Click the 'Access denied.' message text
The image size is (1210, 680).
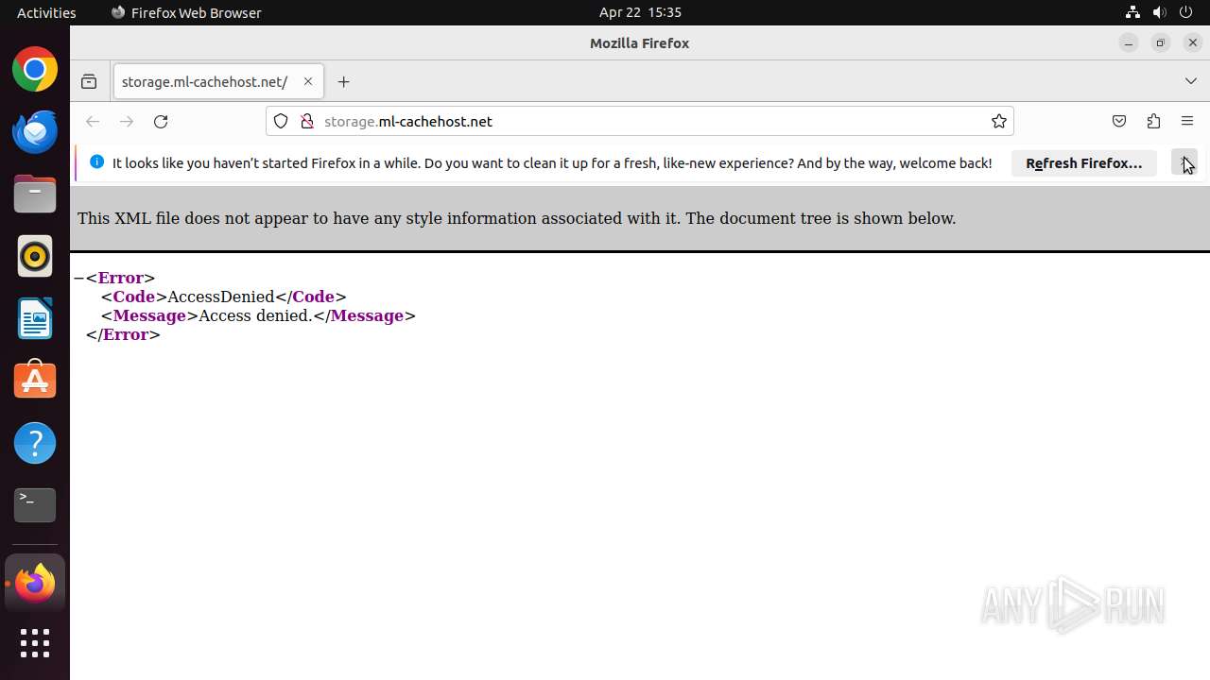255,316
